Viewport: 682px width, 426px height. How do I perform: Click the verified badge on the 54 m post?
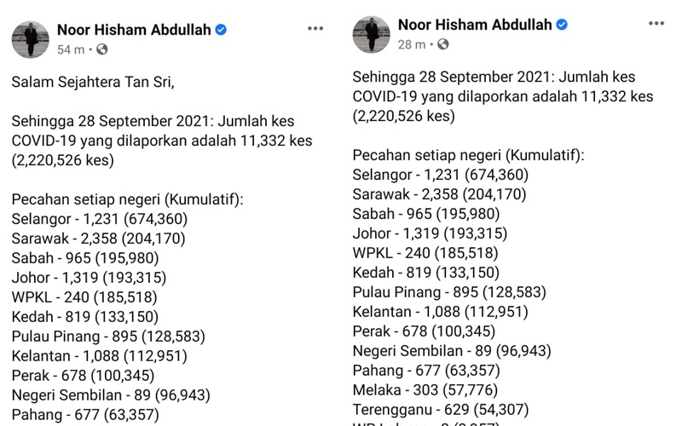click(221, 30)
